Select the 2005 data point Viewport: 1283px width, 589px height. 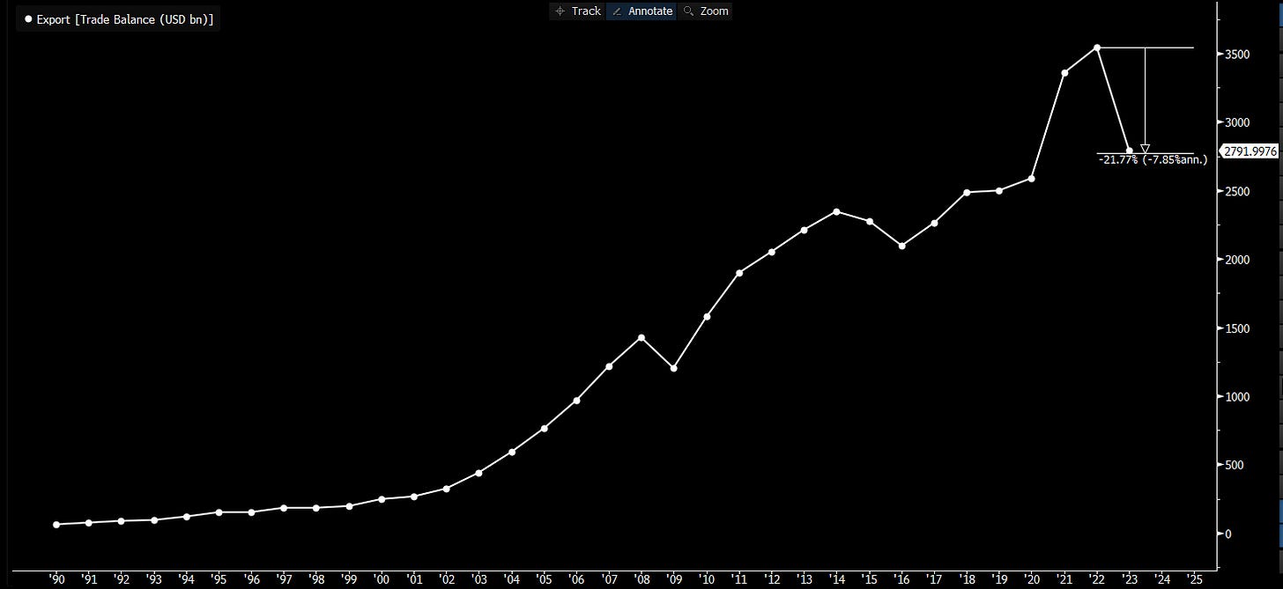[544, 429]
